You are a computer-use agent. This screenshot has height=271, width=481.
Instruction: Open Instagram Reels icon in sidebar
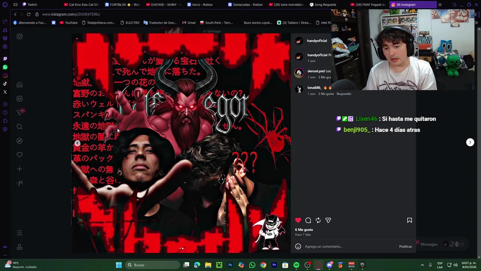pos(20,99)
